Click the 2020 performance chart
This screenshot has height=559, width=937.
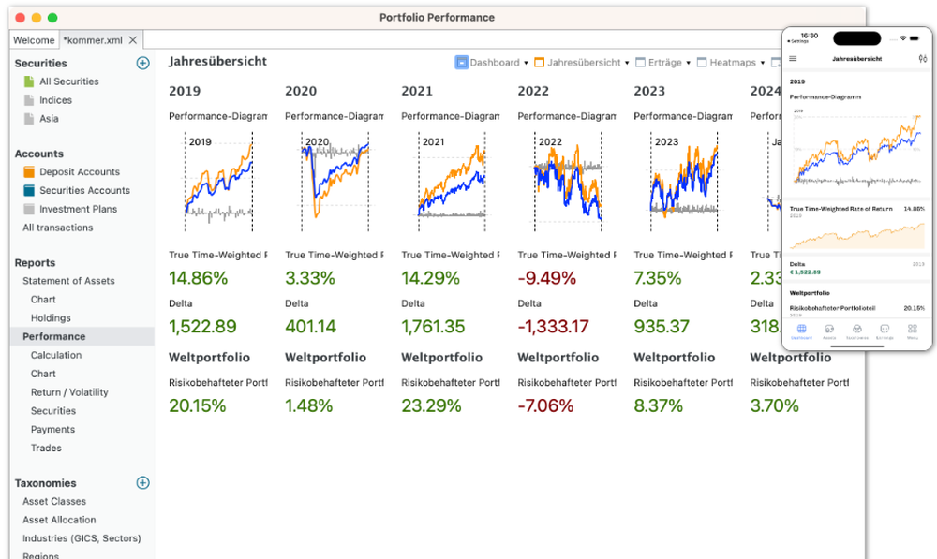tap(335, 182)
